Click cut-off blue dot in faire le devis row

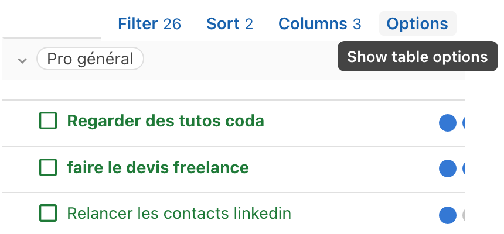coord(464,169)
